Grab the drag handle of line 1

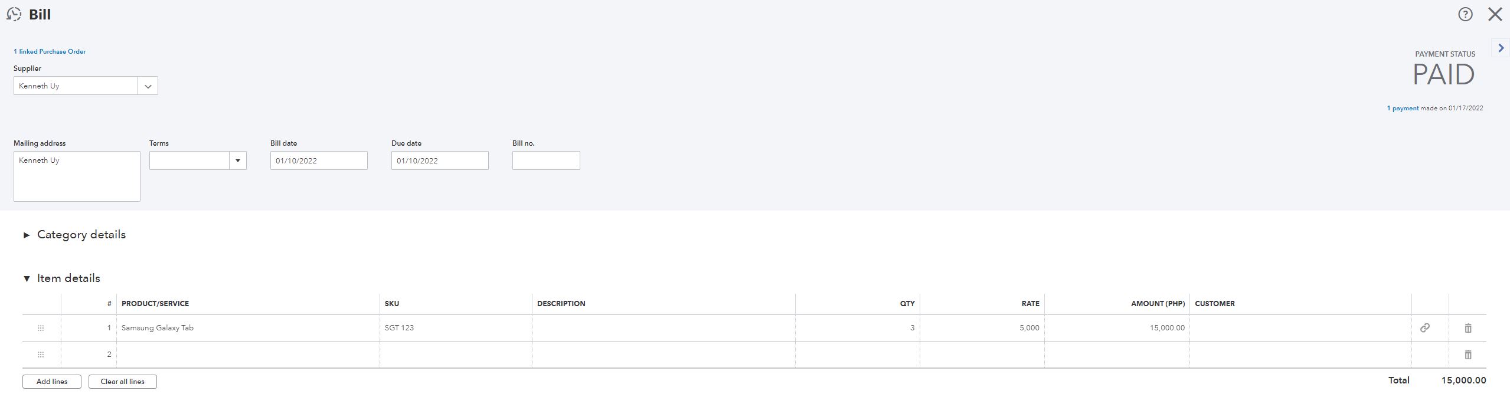tap(41, 328)
